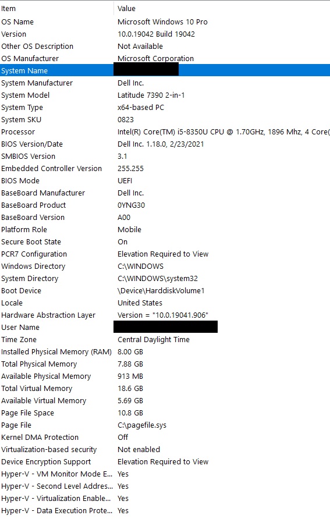This screenshot has height=519, width=330.
Task: Click the Value column header
Action: [222, 9]
